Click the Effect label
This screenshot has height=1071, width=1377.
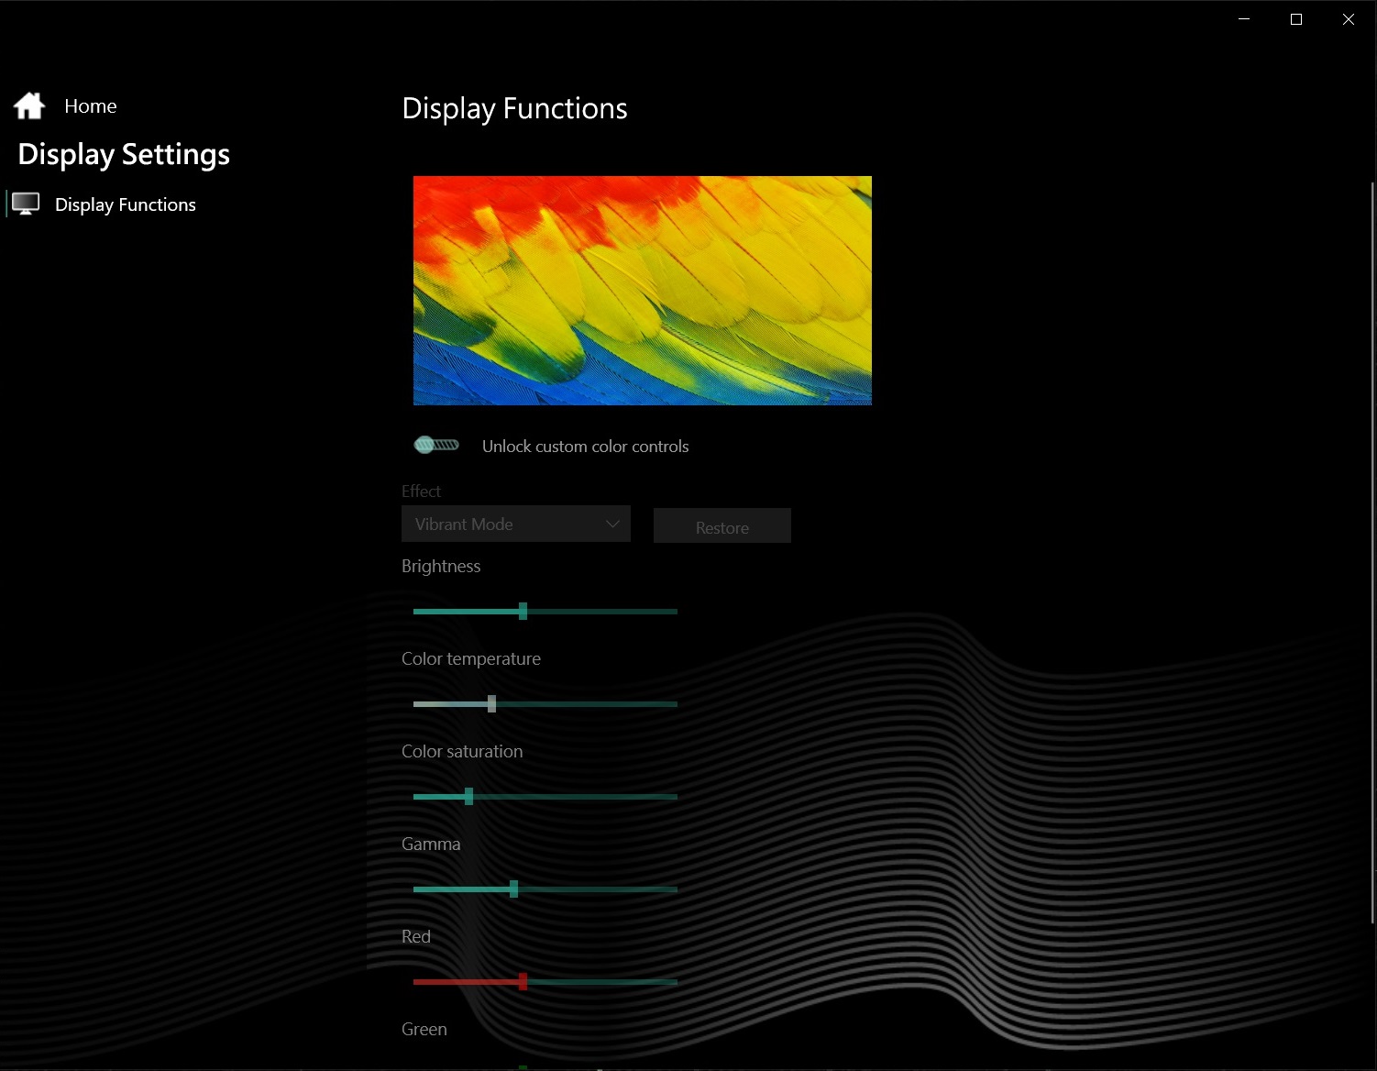tap(421, 491)
